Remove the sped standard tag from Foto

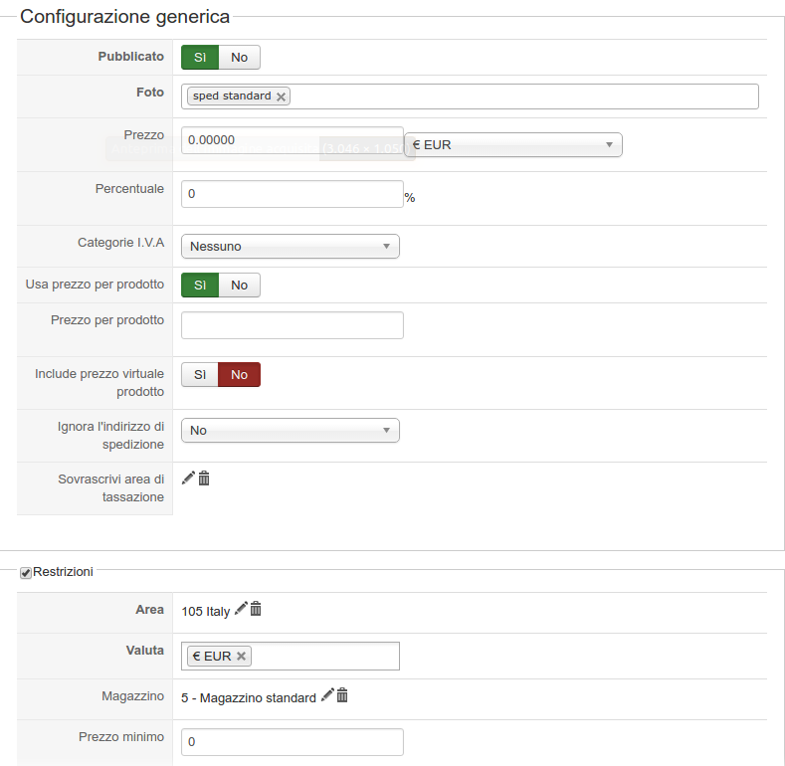click(282, 96)
